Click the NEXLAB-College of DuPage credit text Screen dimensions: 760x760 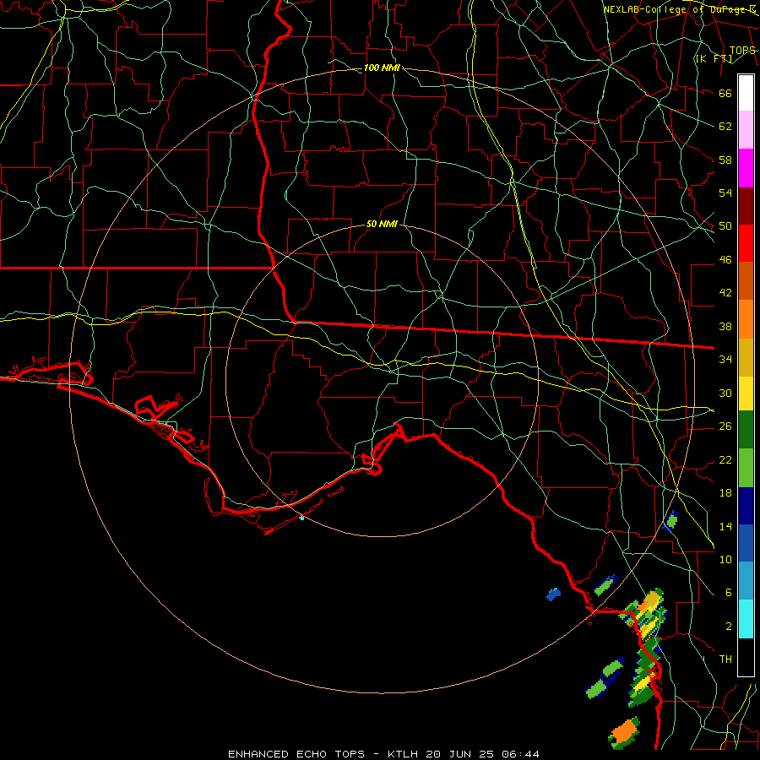679,9
